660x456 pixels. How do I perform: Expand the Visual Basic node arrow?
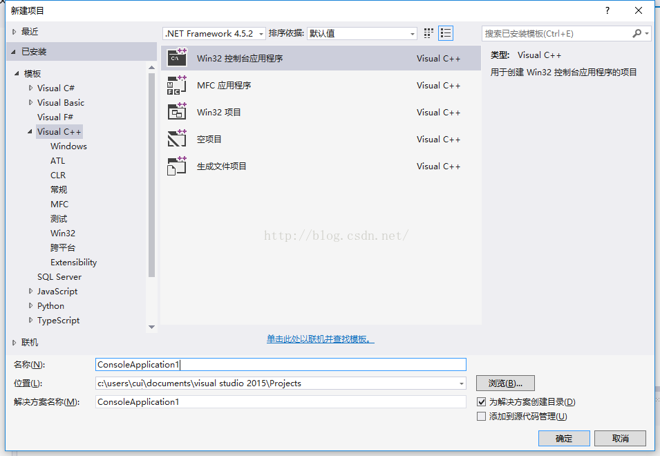coord(30,102)
